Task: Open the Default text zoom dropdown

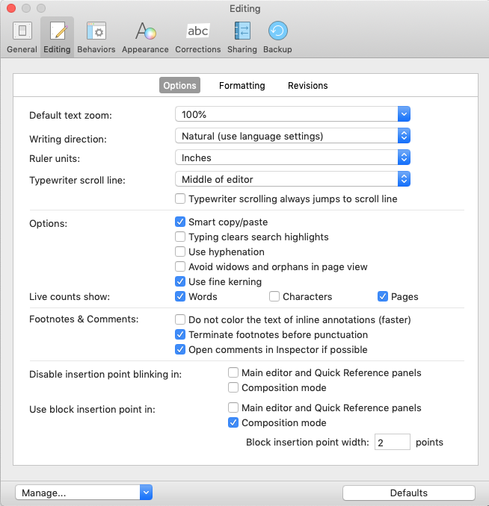Action: click(x=292, y=114)
